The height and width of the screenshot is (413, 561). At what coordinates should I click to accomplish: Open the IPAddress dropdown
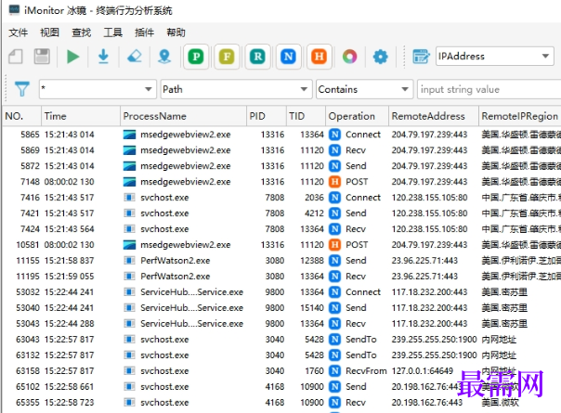[x=495, y=56]
